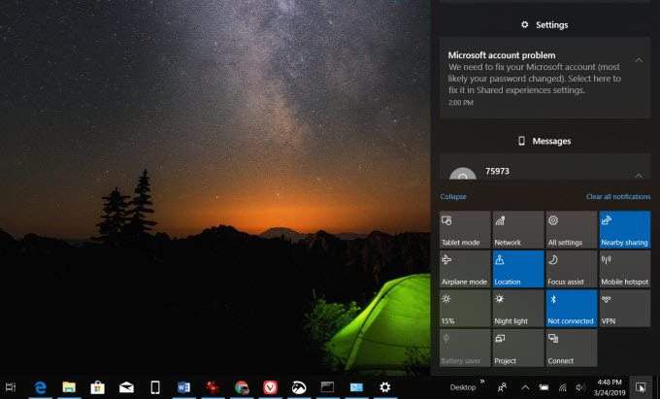The width and height of the screenshot is (660, 399).
Task: Launch Microsoft Edge from the taskbar
Action: pos(40,387)
